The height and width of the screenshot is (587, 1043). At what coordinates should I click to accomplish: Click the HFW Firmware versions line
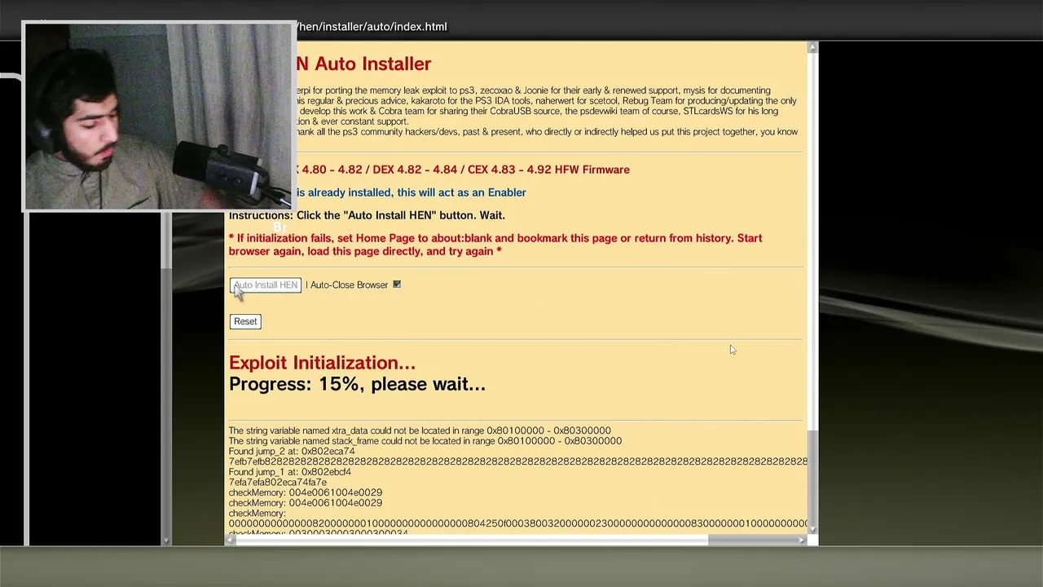pyautogui.click(x=463, y=170)
